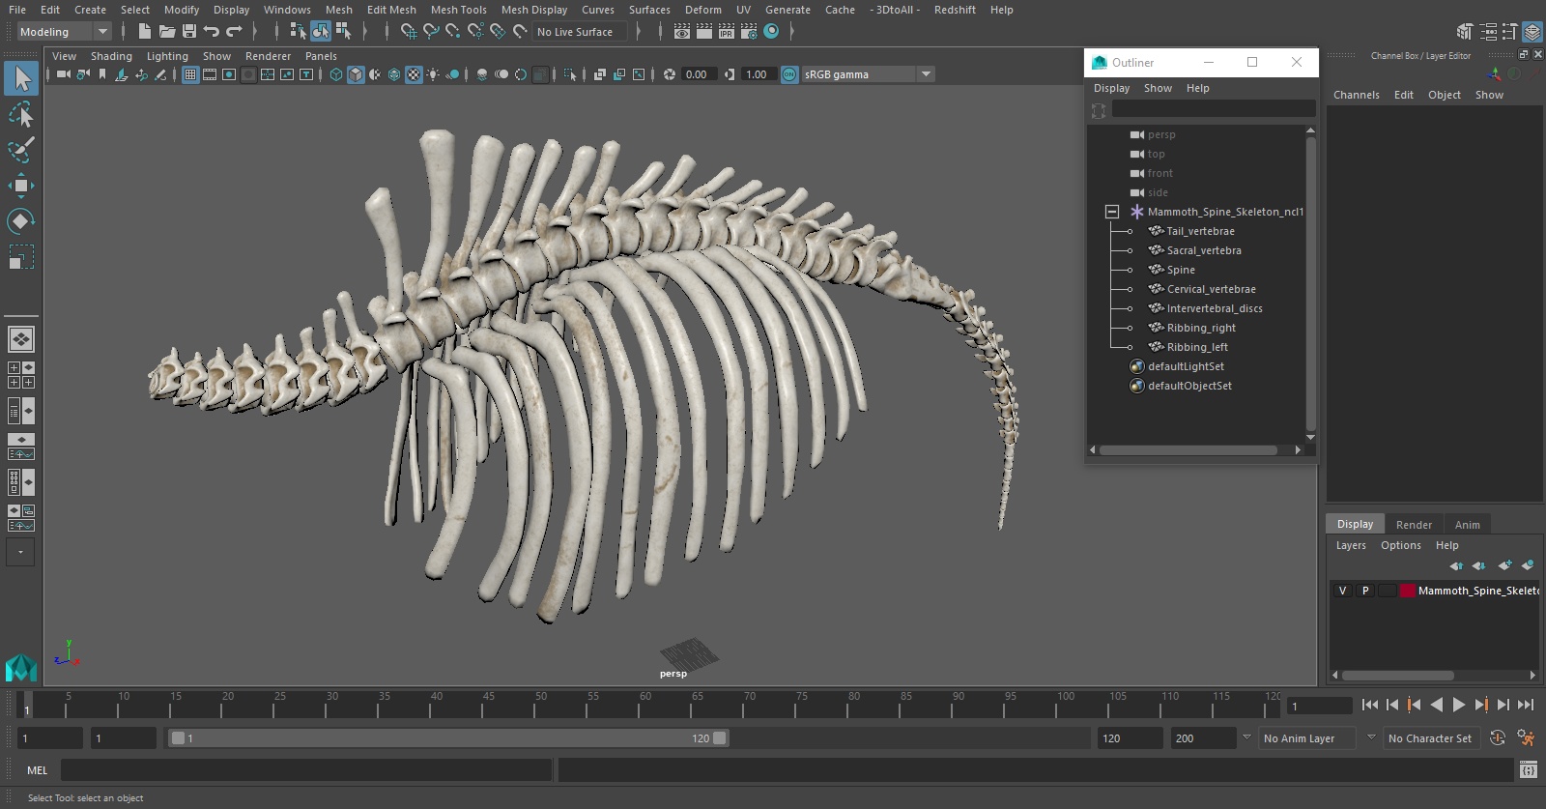This screenshot has width=1546, height=809.
Task: Toggle layer playback P box
Action: 1365,591
